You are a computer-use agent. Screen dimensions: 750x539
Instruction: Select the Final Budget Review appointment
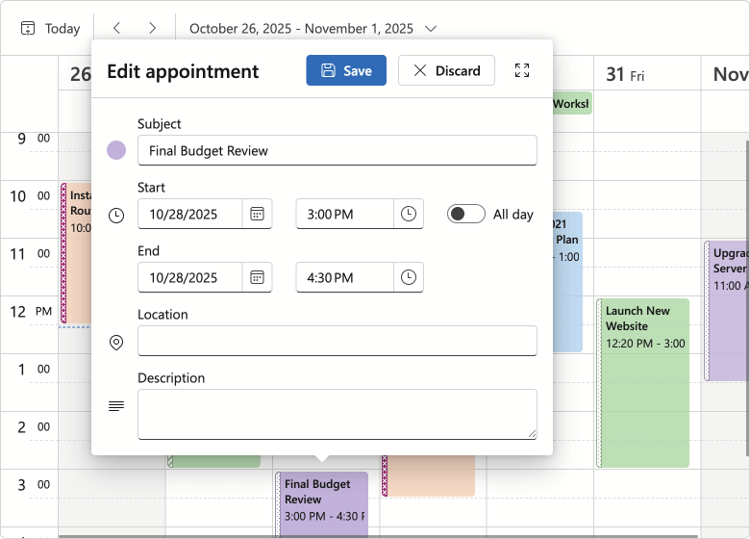pyautogui.click(x=322, y=504)
